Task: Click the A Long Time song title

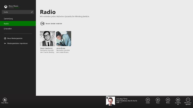Action: coord(122,99)
